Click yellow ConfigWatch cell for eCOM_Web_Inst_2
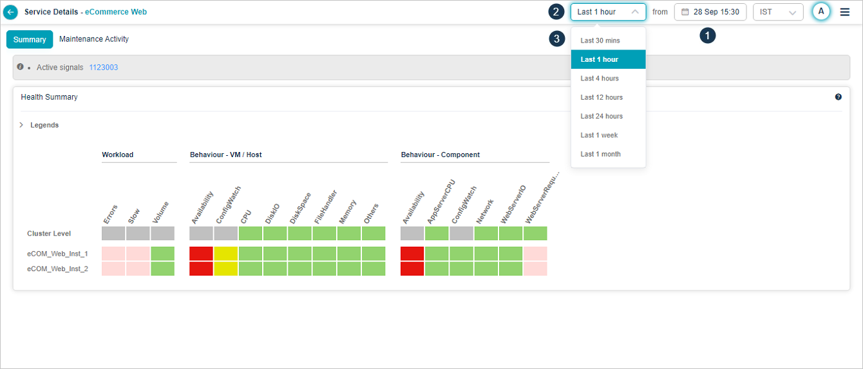This screenshot has height=369, width=863. pyautogui.click(x=226, y=269)
